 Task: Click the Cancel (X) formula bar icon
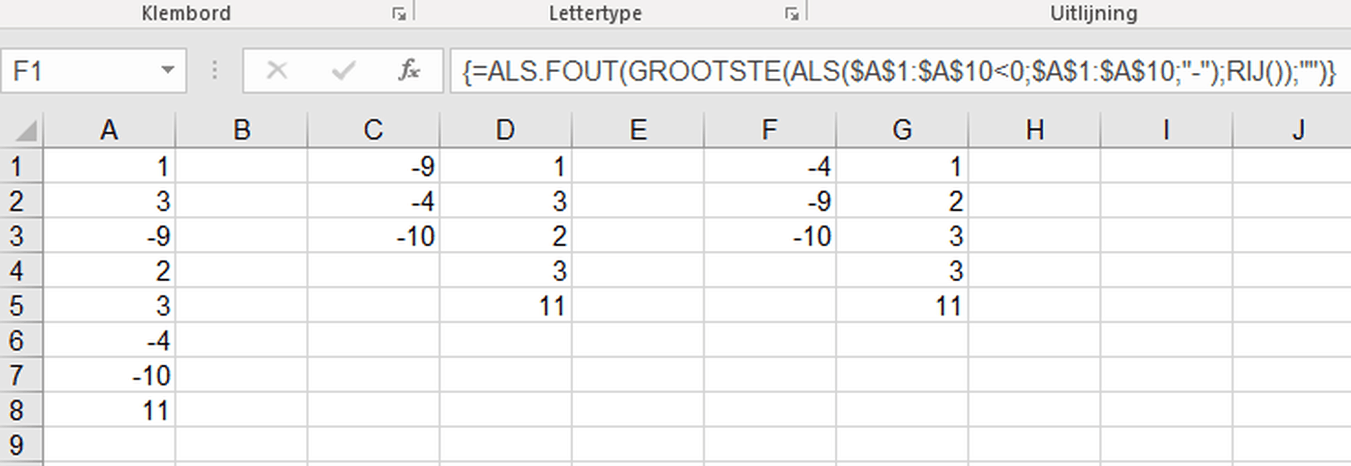point(277,70)
